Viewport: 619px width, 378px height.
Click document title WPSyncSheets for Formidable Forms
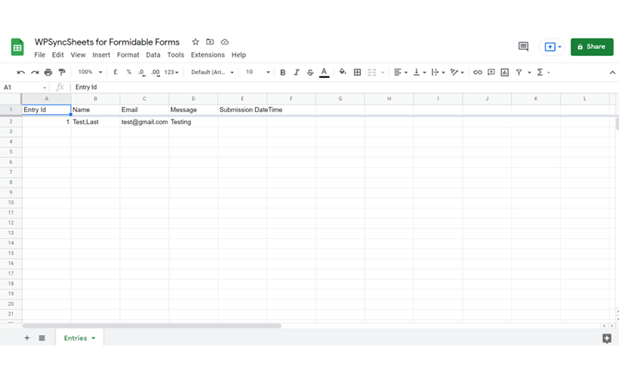coord(107,42)
